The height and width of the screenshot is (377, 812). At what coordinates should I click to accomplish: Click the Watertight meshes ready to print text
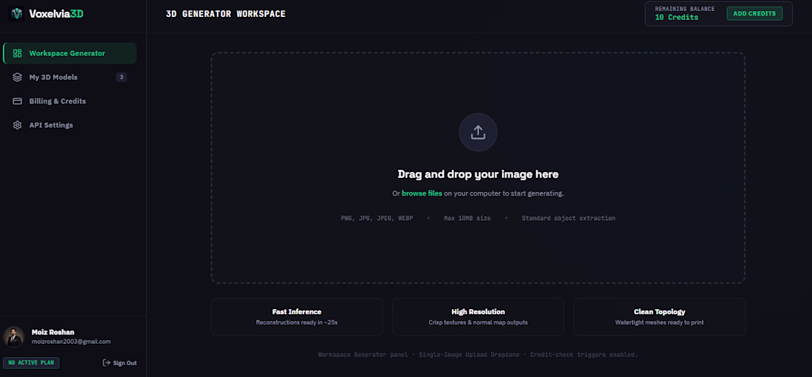pyautogui.click(x=659, y=322)
